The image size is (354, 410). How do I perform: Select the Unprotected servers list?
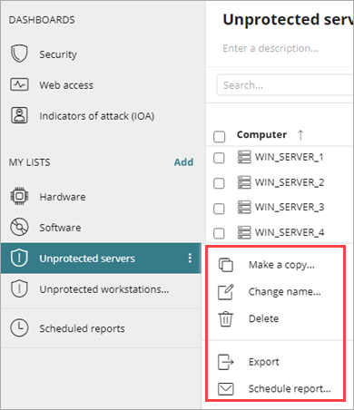click(101, 259)
